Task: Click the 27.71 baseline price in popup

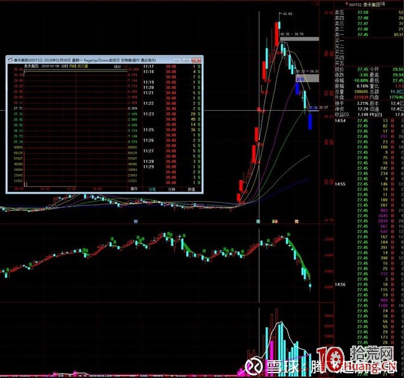Action: 18,108
